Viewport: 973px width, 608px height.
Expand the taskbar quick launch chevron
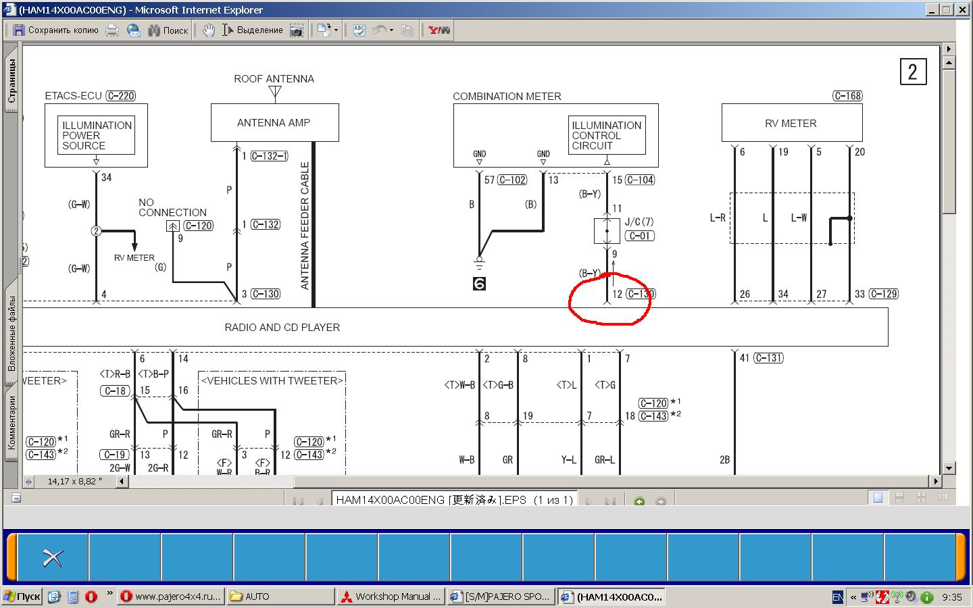pyautogui.click(x=109, y=593)
